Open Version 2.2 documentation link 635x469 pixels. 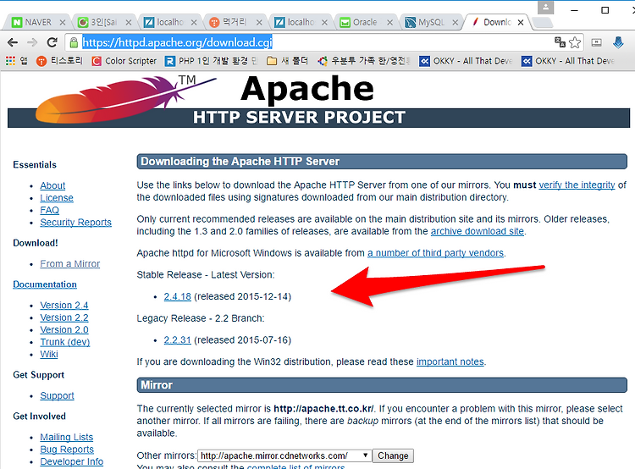64,317
